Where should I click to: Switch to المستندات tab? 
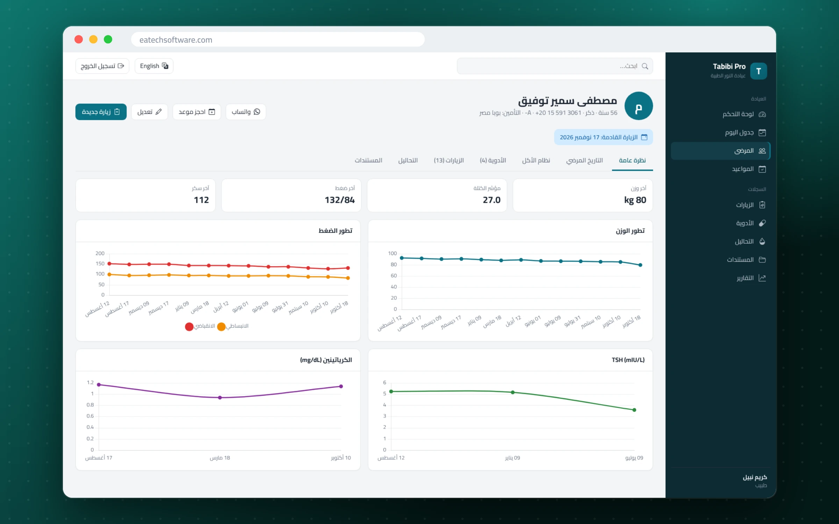[x=368, y=160]
